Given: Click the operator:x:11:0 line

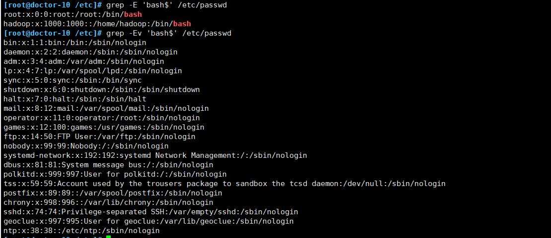Looking at the screenshot, I should pyautogui.click(x=101, y=118).
